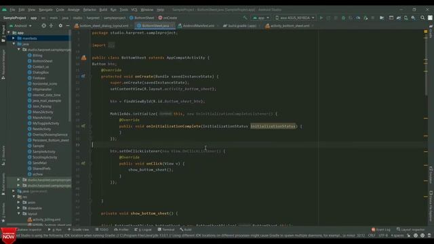Screen dimensions: 434x244
Task: Click the Attach Debugger to process icon
Action: [x=366, y=18]
